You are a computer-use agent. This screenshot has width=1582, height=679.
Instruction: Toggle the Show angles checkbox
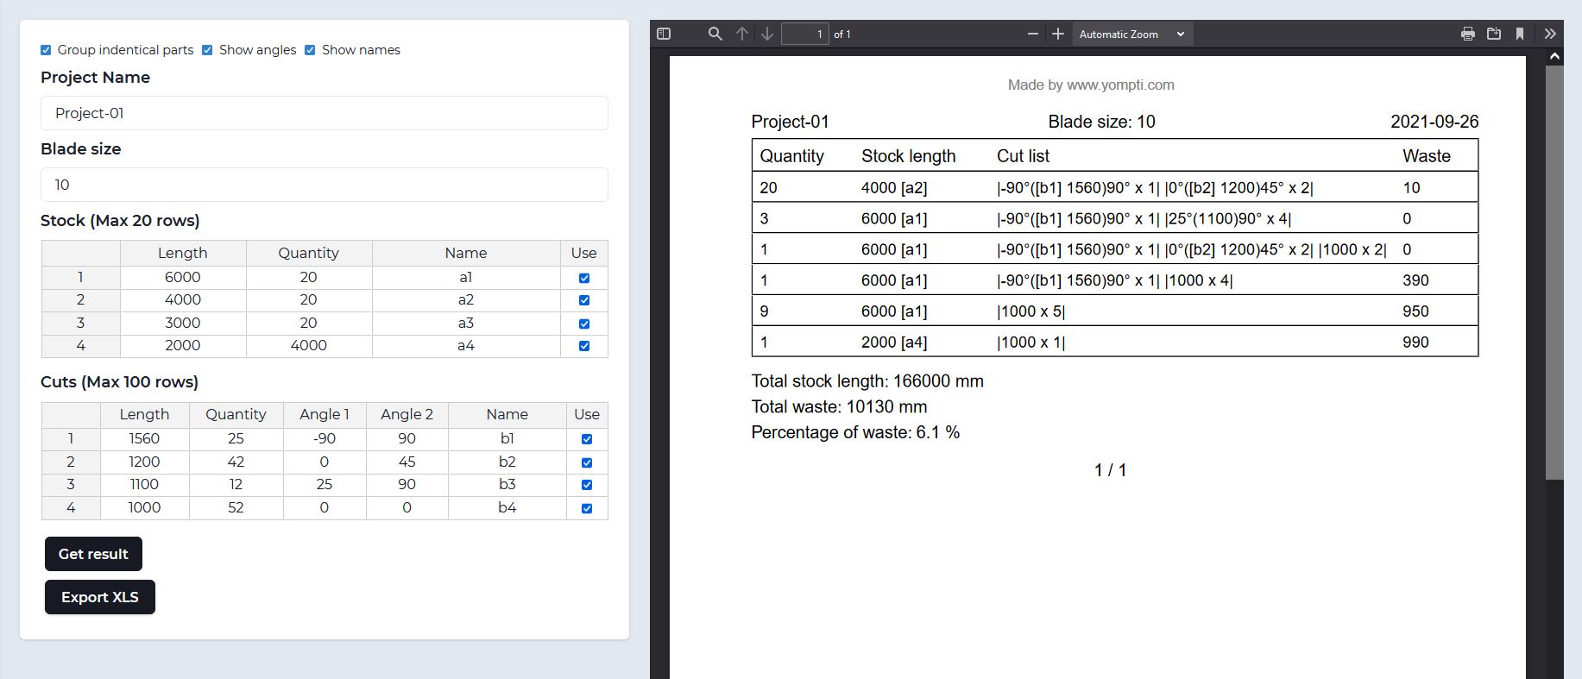pos(207,50)
